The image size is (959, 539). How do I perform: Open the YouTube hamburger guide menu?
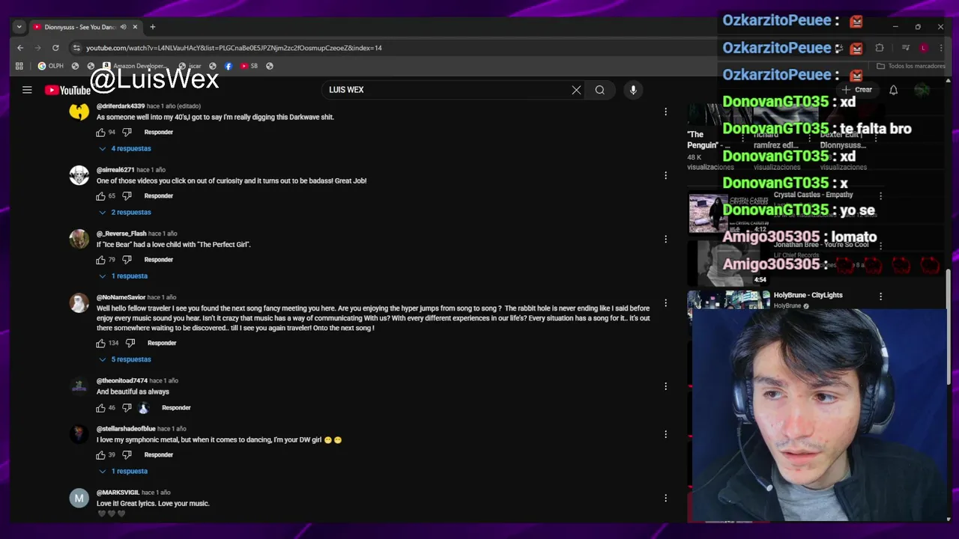(27, 90)
